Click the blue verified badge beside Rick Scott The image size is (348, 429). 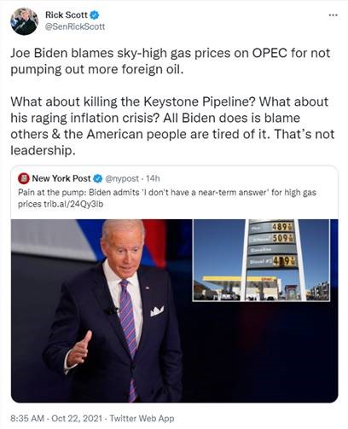tap(95, 14)
